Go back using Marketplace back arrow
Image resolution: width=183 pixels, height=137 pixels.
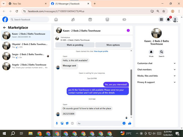tap(4, 28)
